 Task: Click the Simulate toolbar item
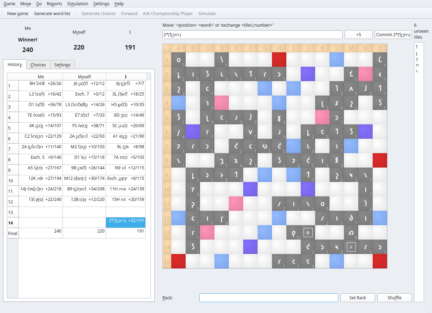(x=207, y=14)
